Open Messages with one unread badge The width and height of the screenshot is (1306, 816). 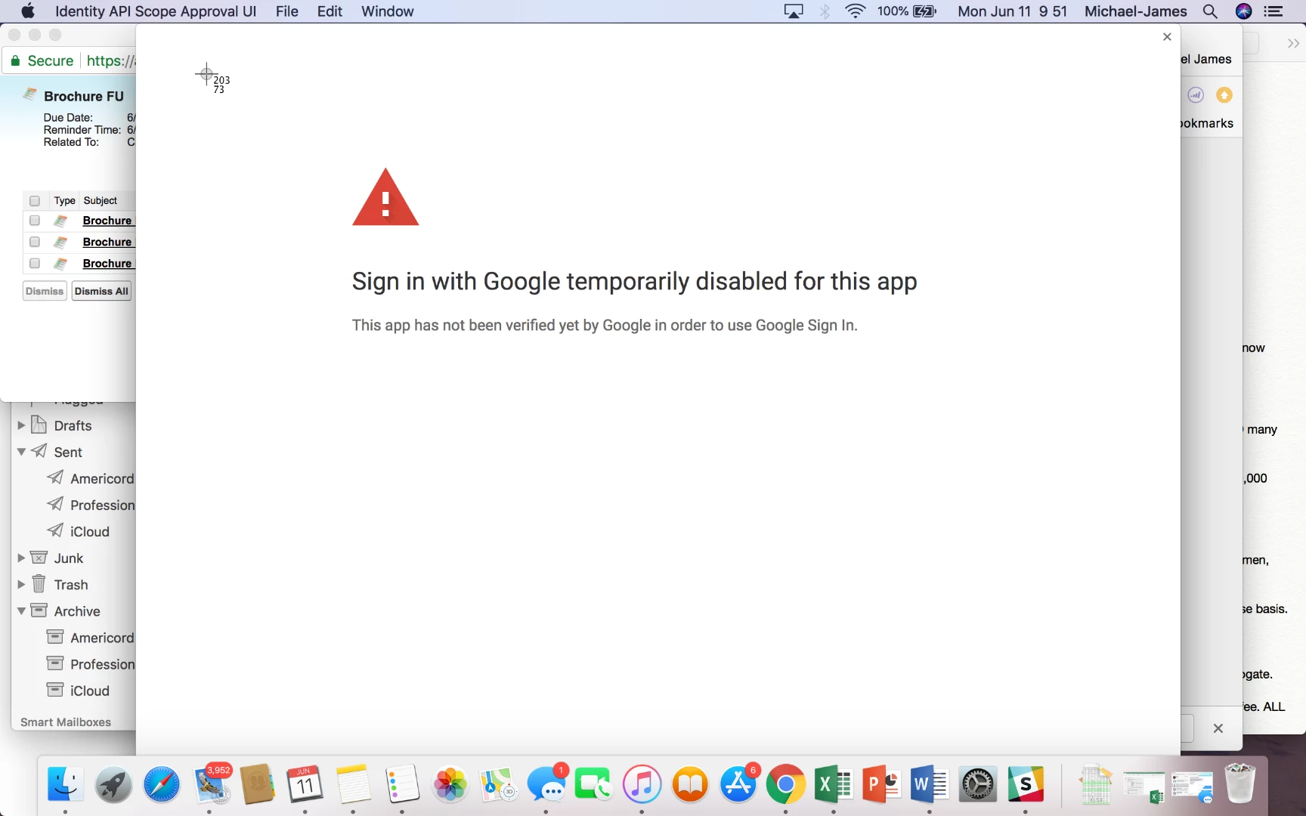(x=546, y=785)
